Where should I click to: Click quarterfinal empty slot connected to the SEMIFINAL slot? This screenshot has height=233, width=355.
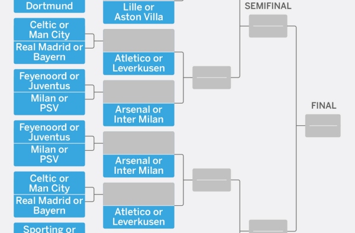[212, 77]
